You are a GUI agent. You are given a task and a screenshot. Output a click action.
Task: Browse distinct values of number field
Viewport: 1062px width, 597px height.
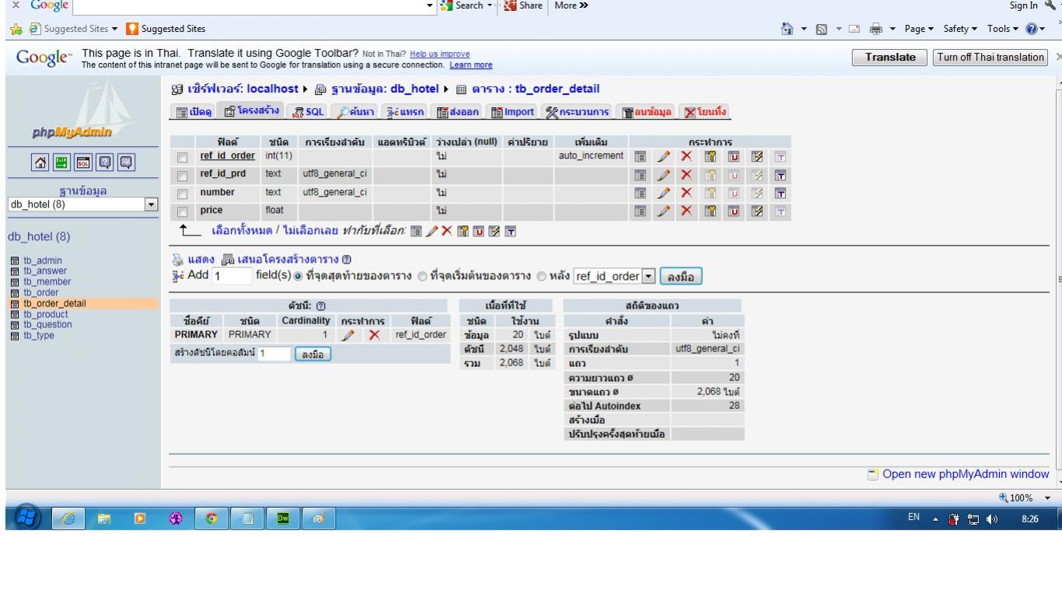641,192
